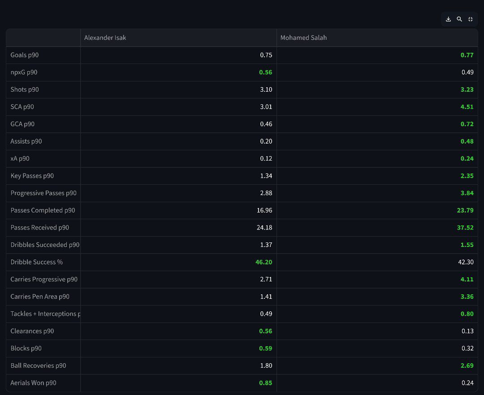This screenshot has width=484, height=395.
Task: Click the download table icon
Action: [448, 19]
